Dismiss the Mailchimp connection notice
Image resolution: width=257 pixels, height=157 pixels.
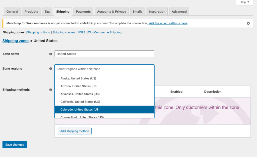coord(248,23)
